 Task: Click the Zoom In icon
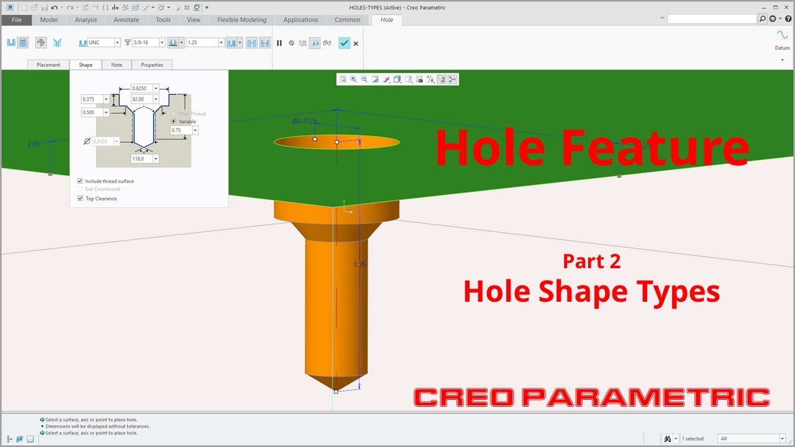[x=353, y=79]
